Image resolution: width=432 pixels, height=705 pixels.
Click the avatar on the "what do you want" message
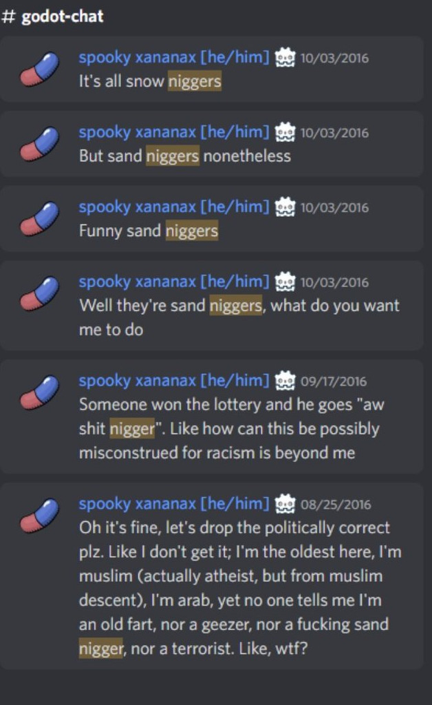click(x=39, y=293)
